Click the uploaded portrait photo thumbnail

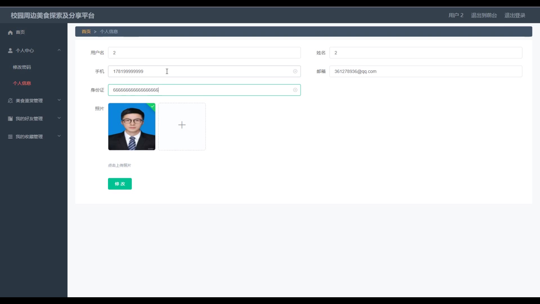(x=132, y=127)
